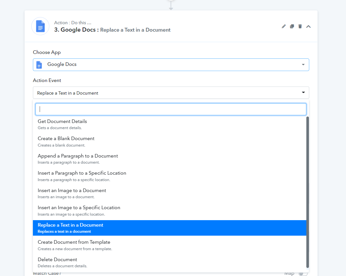Choose Create Document from Template option
The width and height of the screenshot is (346, 276).
click(x=170, y=245)
